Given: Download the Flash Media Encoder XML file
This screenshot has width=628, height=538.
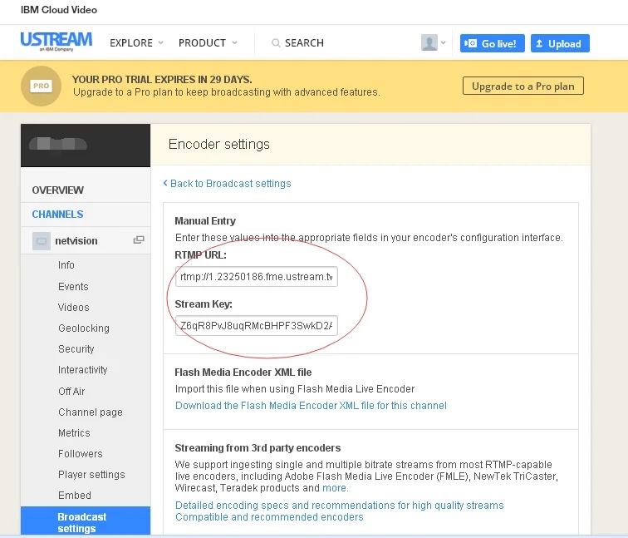Looking at the screenshot, I should pyautogui.click(x=311, y=406).
